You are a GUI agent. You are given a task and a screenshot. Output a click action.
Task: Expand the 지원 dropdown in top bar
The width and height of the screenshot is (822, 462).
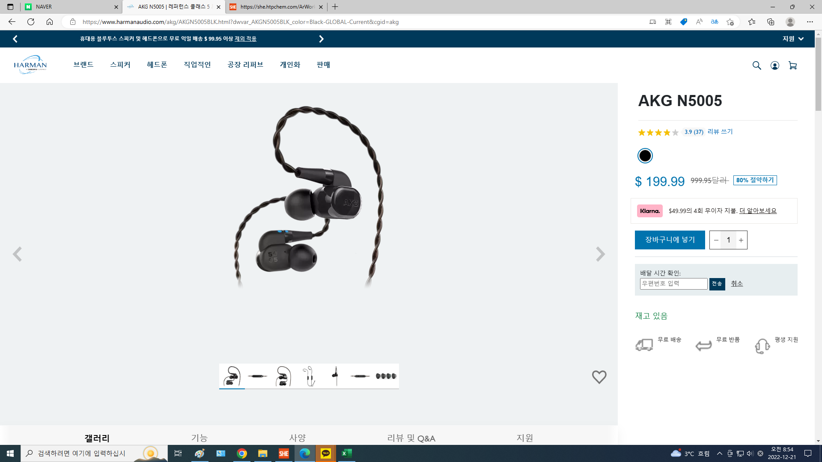[x=793, y=39]
